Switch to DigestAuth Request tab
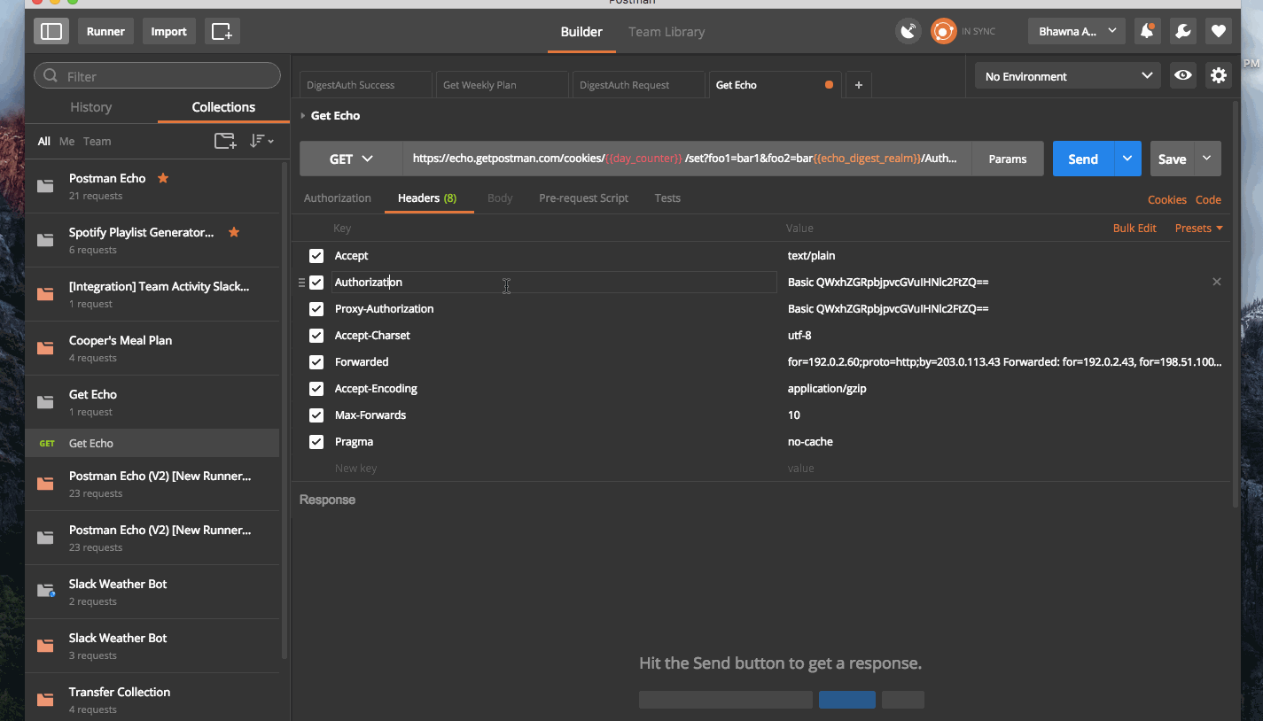This screenshot has width=1263, height=721. 638,85
